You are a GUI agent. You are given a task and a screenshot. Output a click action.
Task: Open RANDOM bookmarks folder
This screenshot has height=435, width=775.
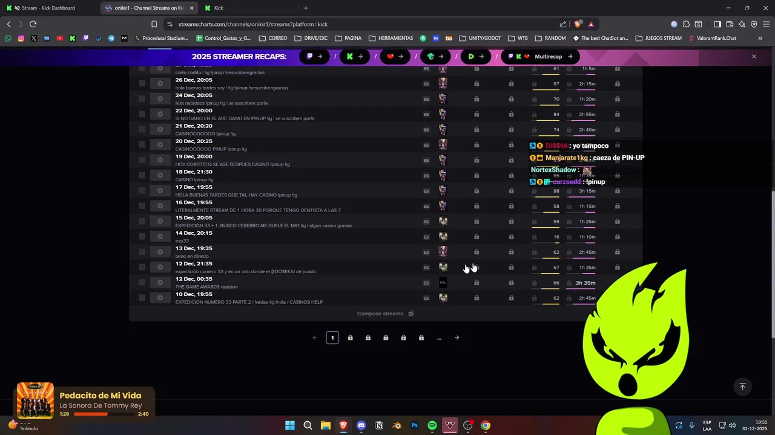[550, 38]
